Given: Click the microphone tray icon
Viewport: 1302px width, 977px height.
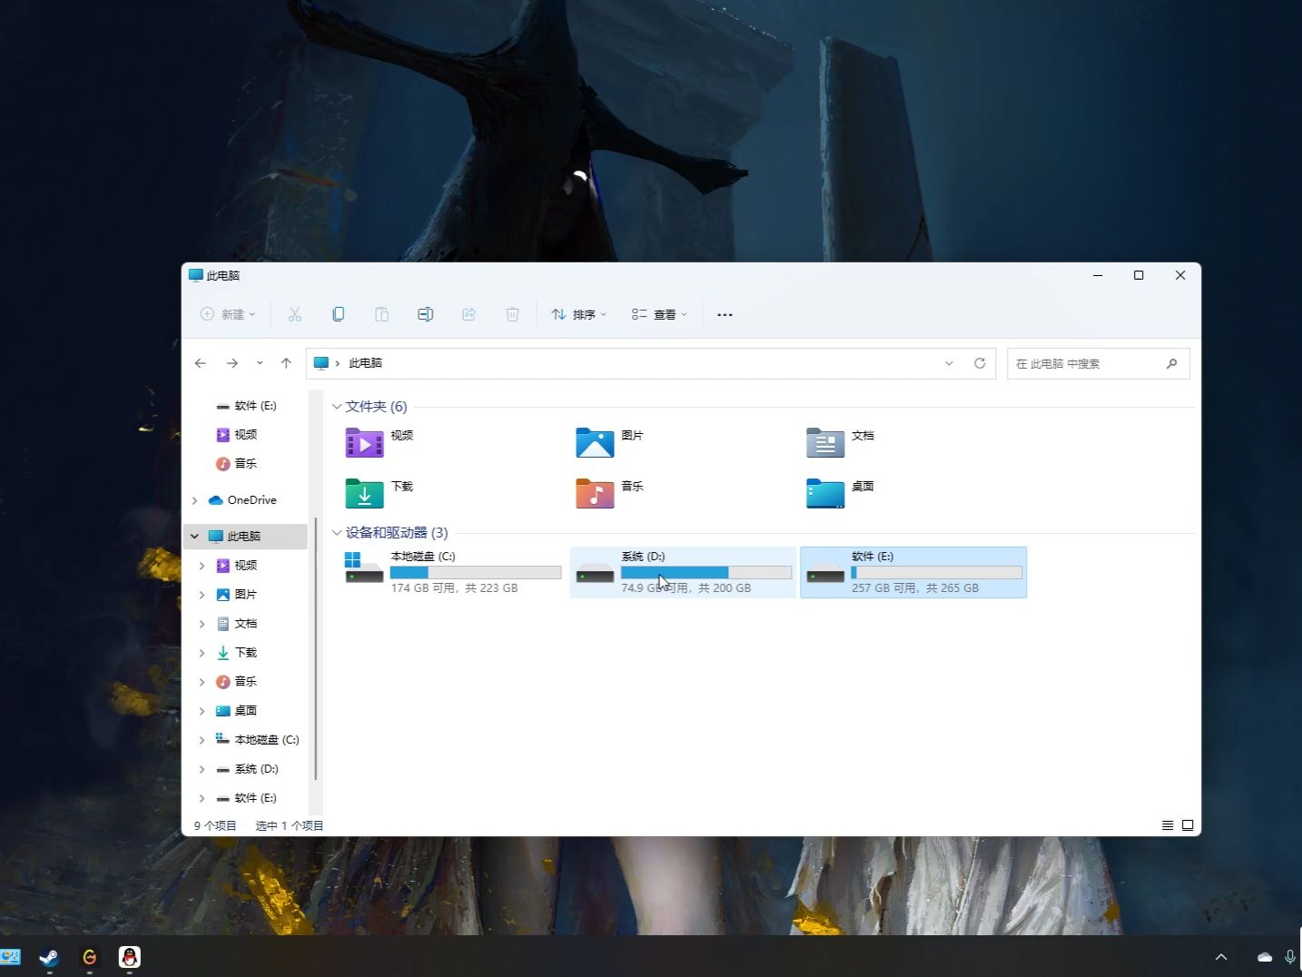Looking at the screenshot, I should point(1290,957).
